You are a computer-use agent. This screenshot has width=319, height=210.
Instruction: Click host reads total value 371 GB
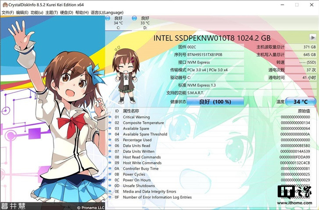pos(300,47)
